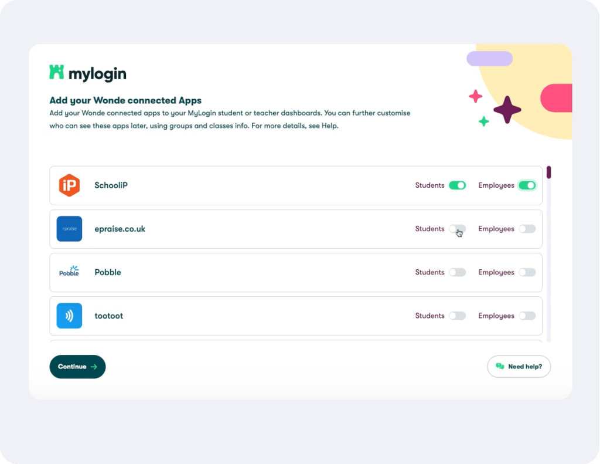The image size is (600, 464).
Task: Click the chat bubble icon in Need help
Action: coord(500,366)
